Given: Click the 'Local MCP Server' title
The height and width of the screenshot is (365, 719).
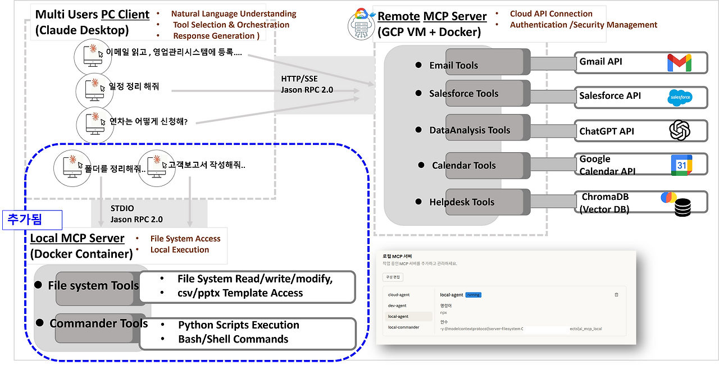Looking at the screenshot, I should [78, 239].
